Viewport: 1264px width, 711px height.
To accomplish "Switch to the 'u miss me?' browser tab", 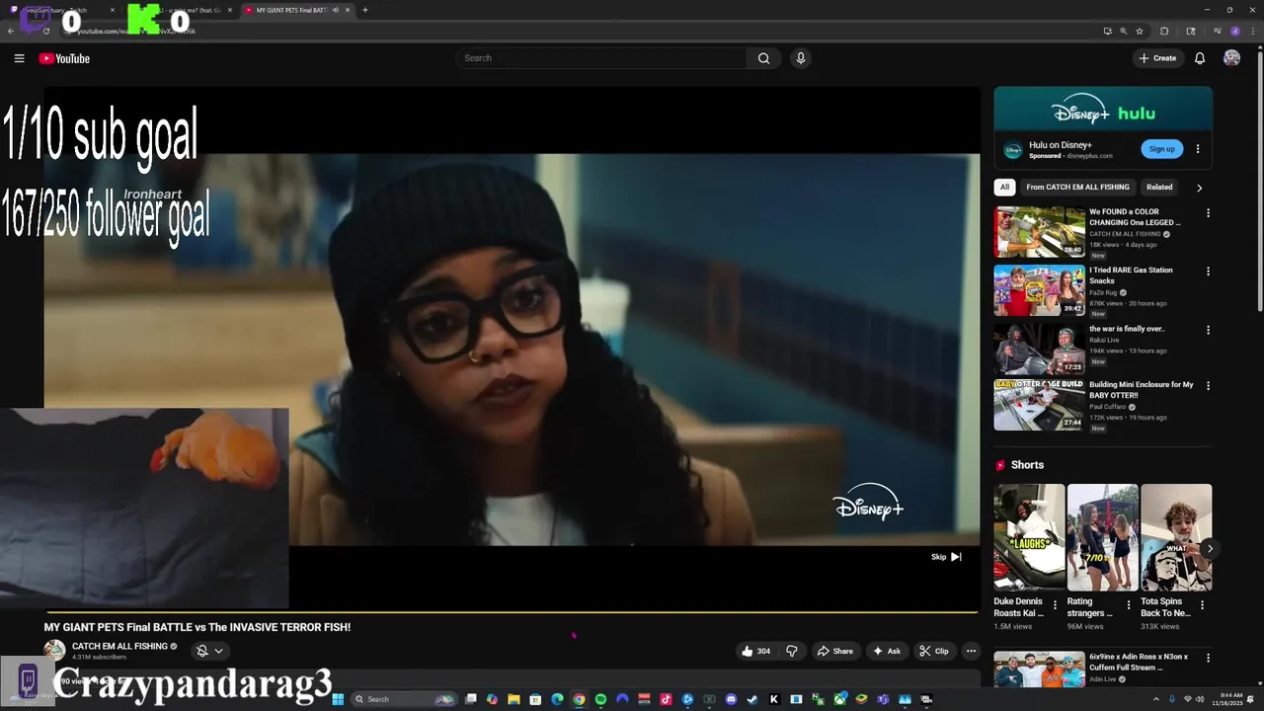I will point(181,10).
